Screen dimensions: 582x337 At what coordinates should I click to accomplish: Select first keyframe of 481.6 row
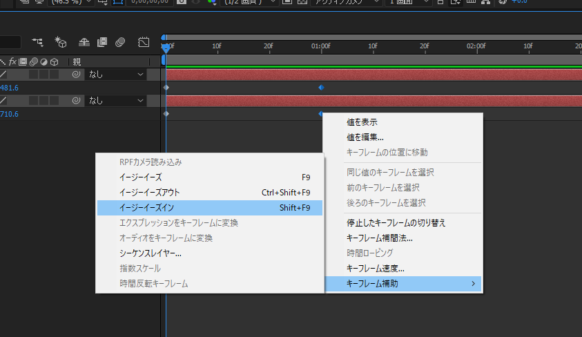point(166,88)
